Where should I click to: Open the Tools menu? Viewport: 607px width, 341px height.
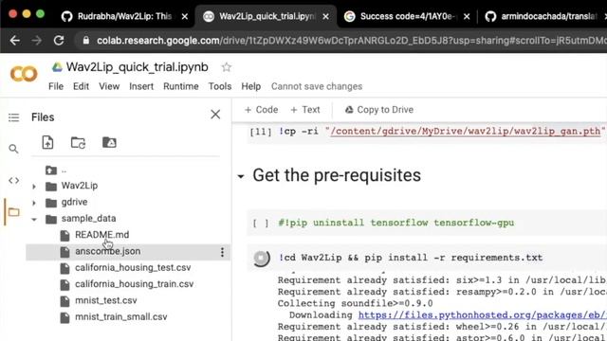click(220, 86)
